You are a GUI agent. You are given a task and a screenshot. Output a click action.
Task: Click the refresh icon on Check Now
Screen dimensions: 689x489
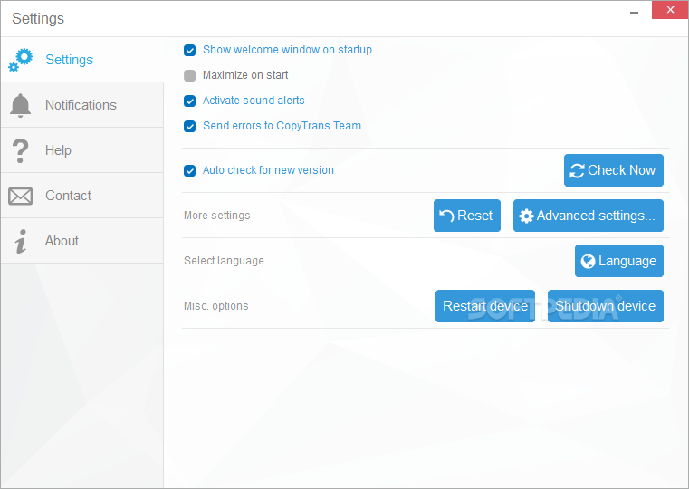[577, 170]
